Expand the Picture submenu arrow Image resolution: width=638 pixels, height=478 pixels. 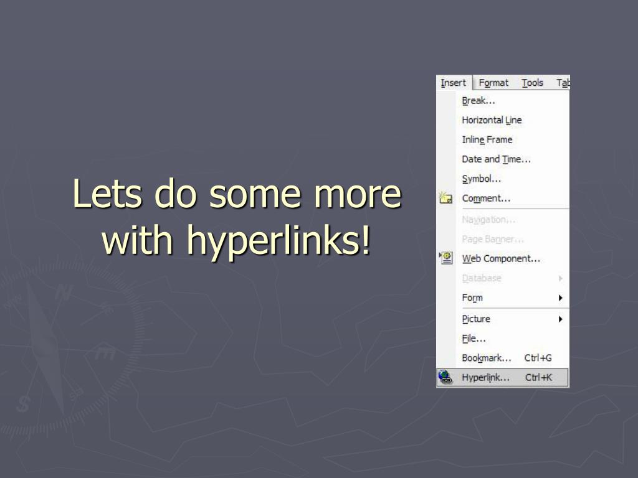click(560, 319)
